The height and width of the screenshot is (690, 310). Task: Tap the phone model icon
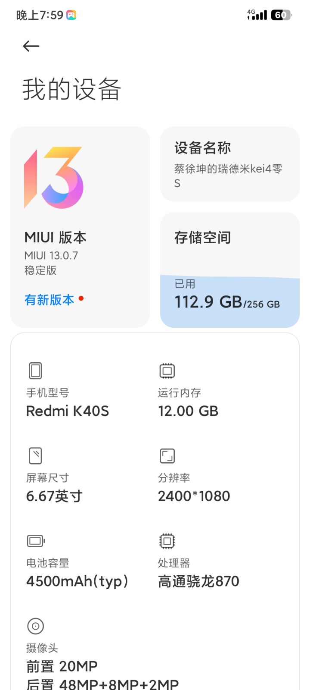coord(35,370)
